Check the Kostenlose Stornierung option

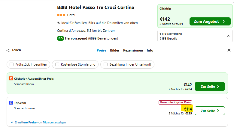click(x=57, y=64)
